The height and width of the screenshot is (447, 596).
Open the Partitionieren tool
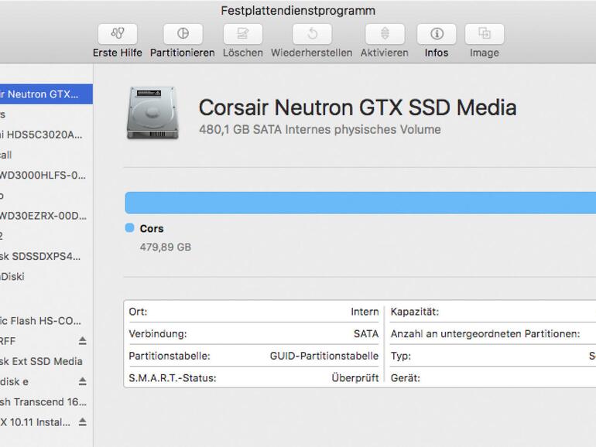(183, 34)
